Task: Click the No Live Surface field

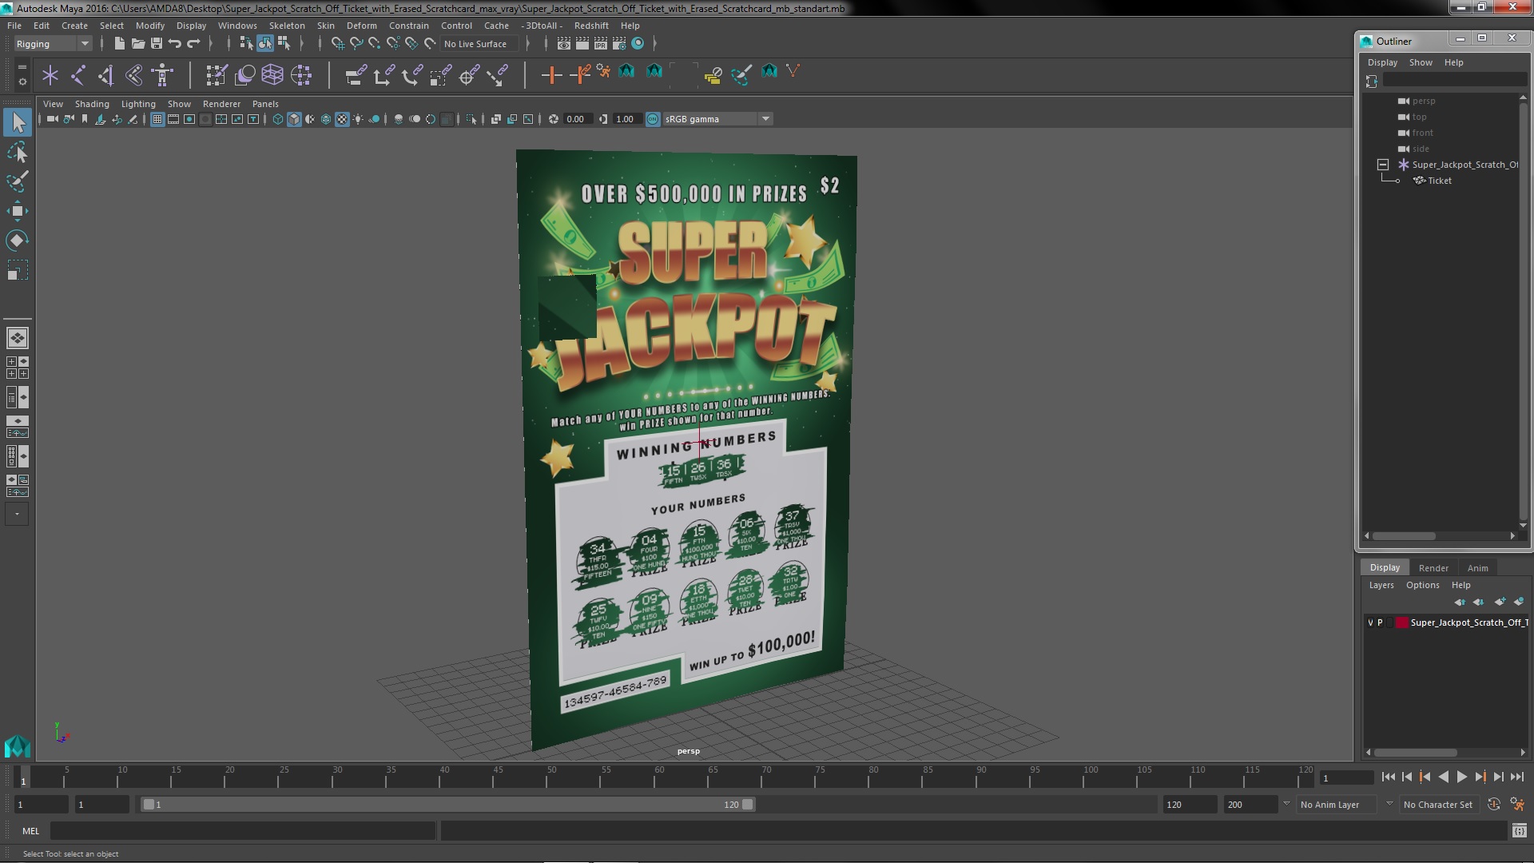Action: tap(479, 44)
